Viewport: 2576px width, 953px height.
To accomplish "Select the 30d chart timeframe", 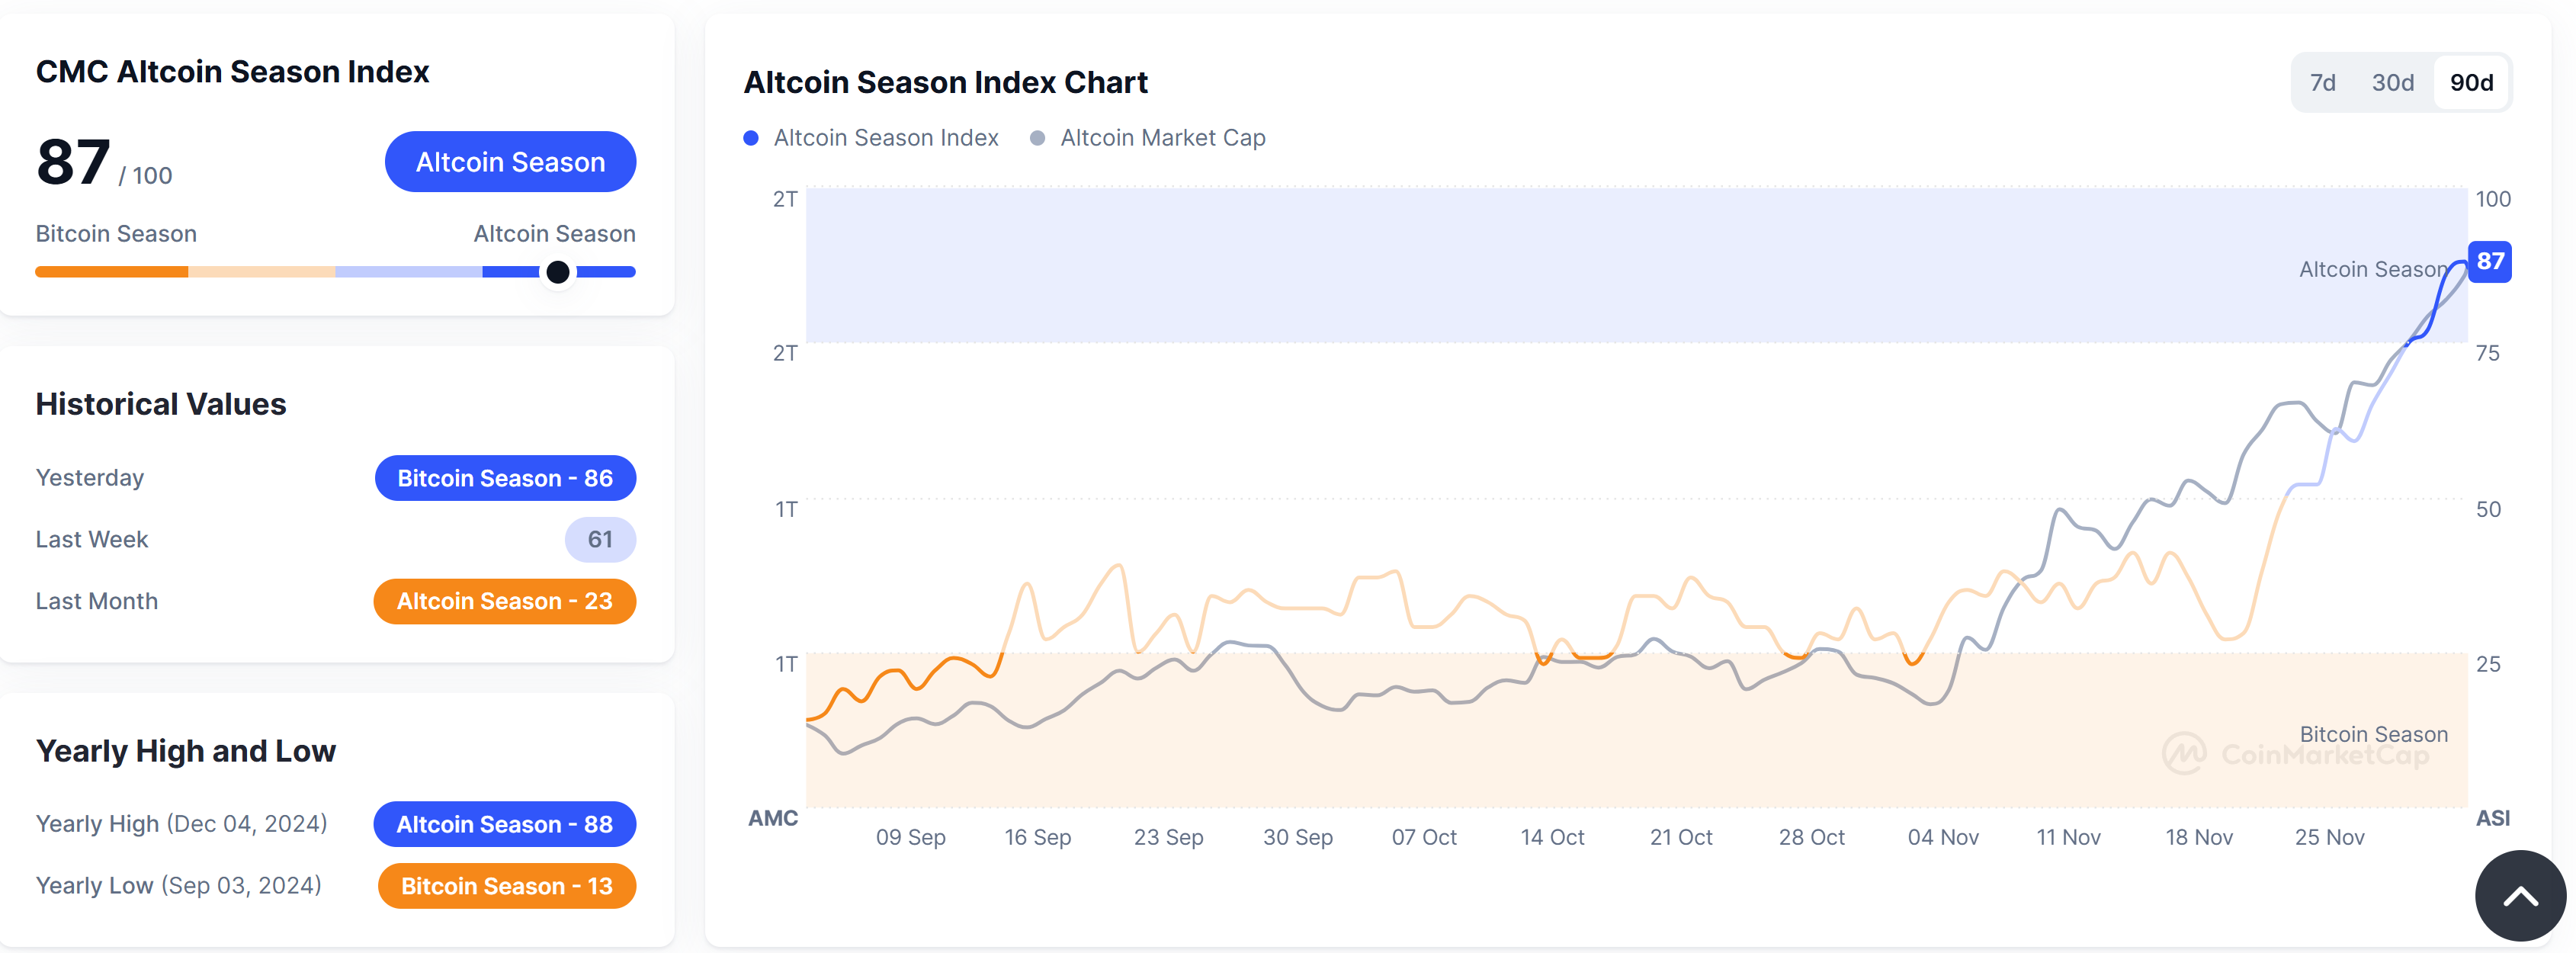I will pos(2392,83).
